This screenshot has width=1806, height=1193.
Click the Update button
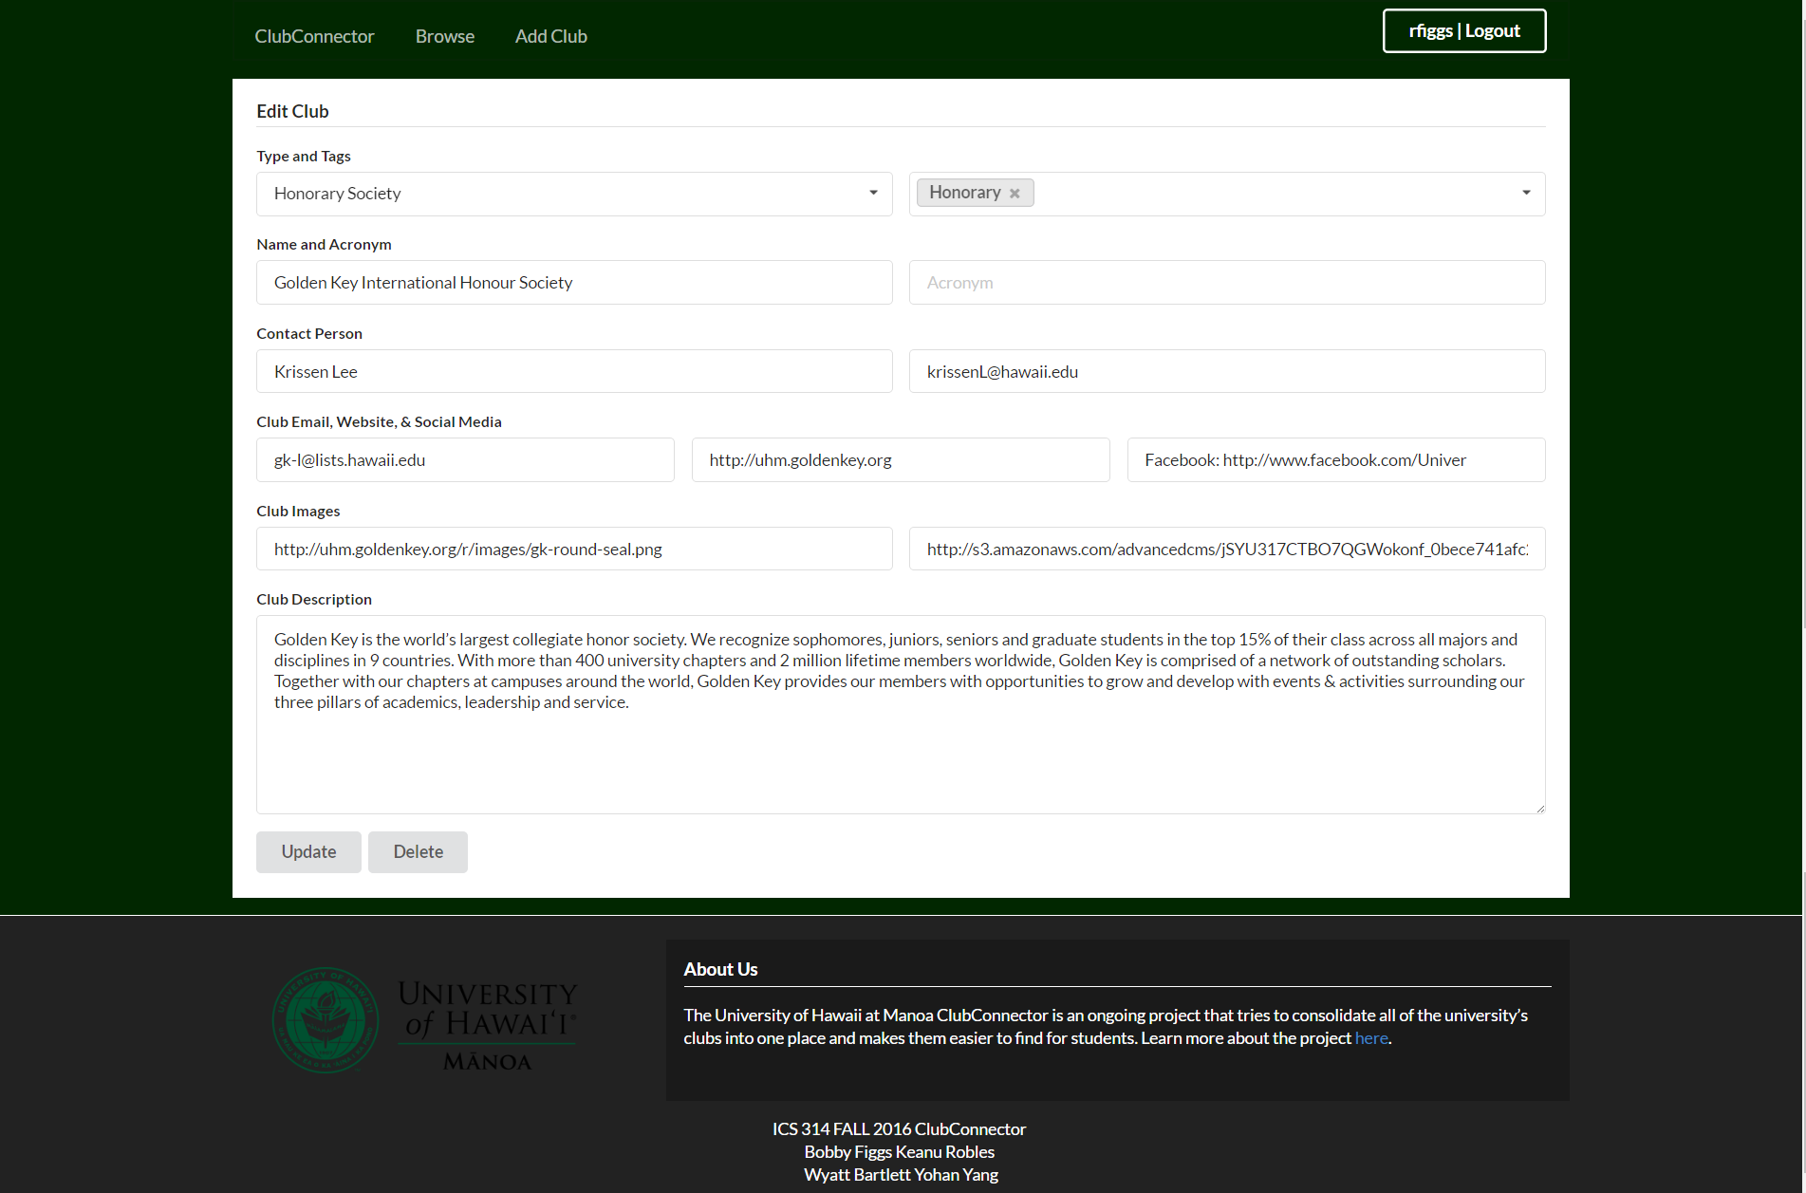coord(308,852)
